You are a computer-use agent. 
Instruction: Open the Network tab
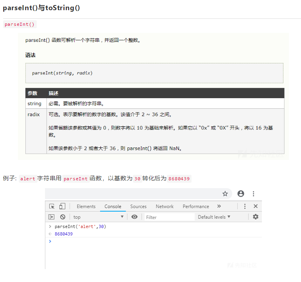coord(165,207)
